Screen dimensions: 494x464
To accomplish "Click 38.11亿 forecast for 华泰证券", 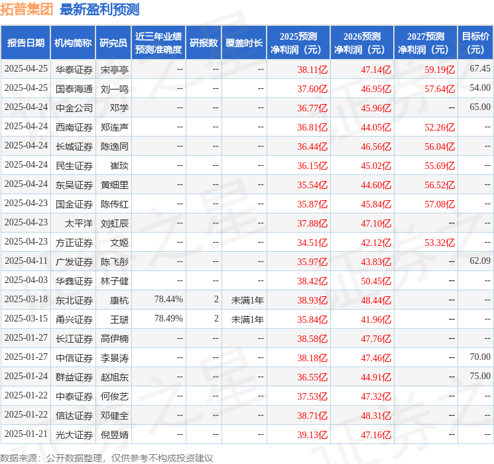I will click(312, 70).
